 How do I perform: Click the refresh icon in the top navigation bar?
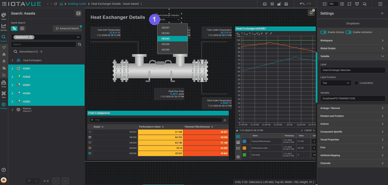click(x=55, y=4)
